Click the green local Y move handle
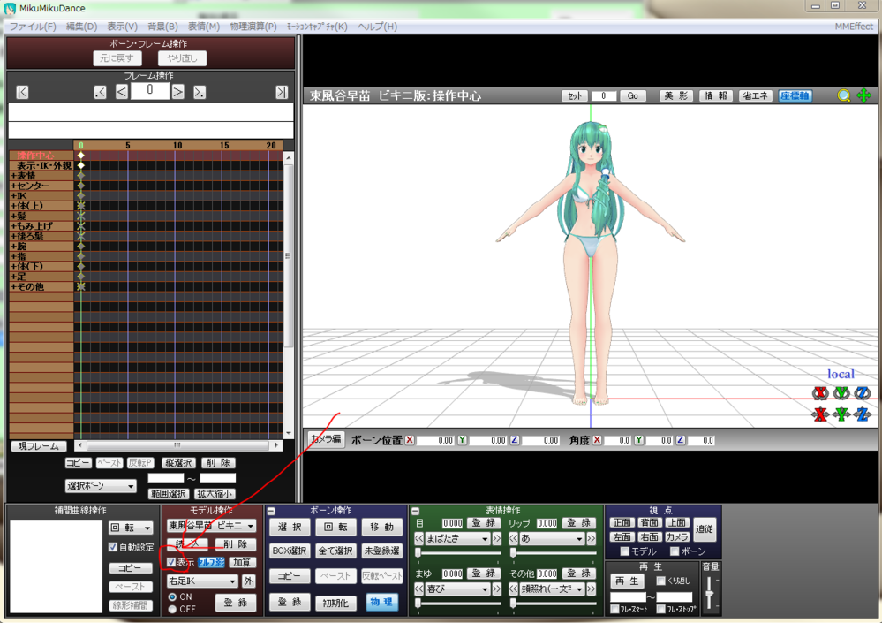Viewport: 882px width, 623px height. click(x=841, y=414)
